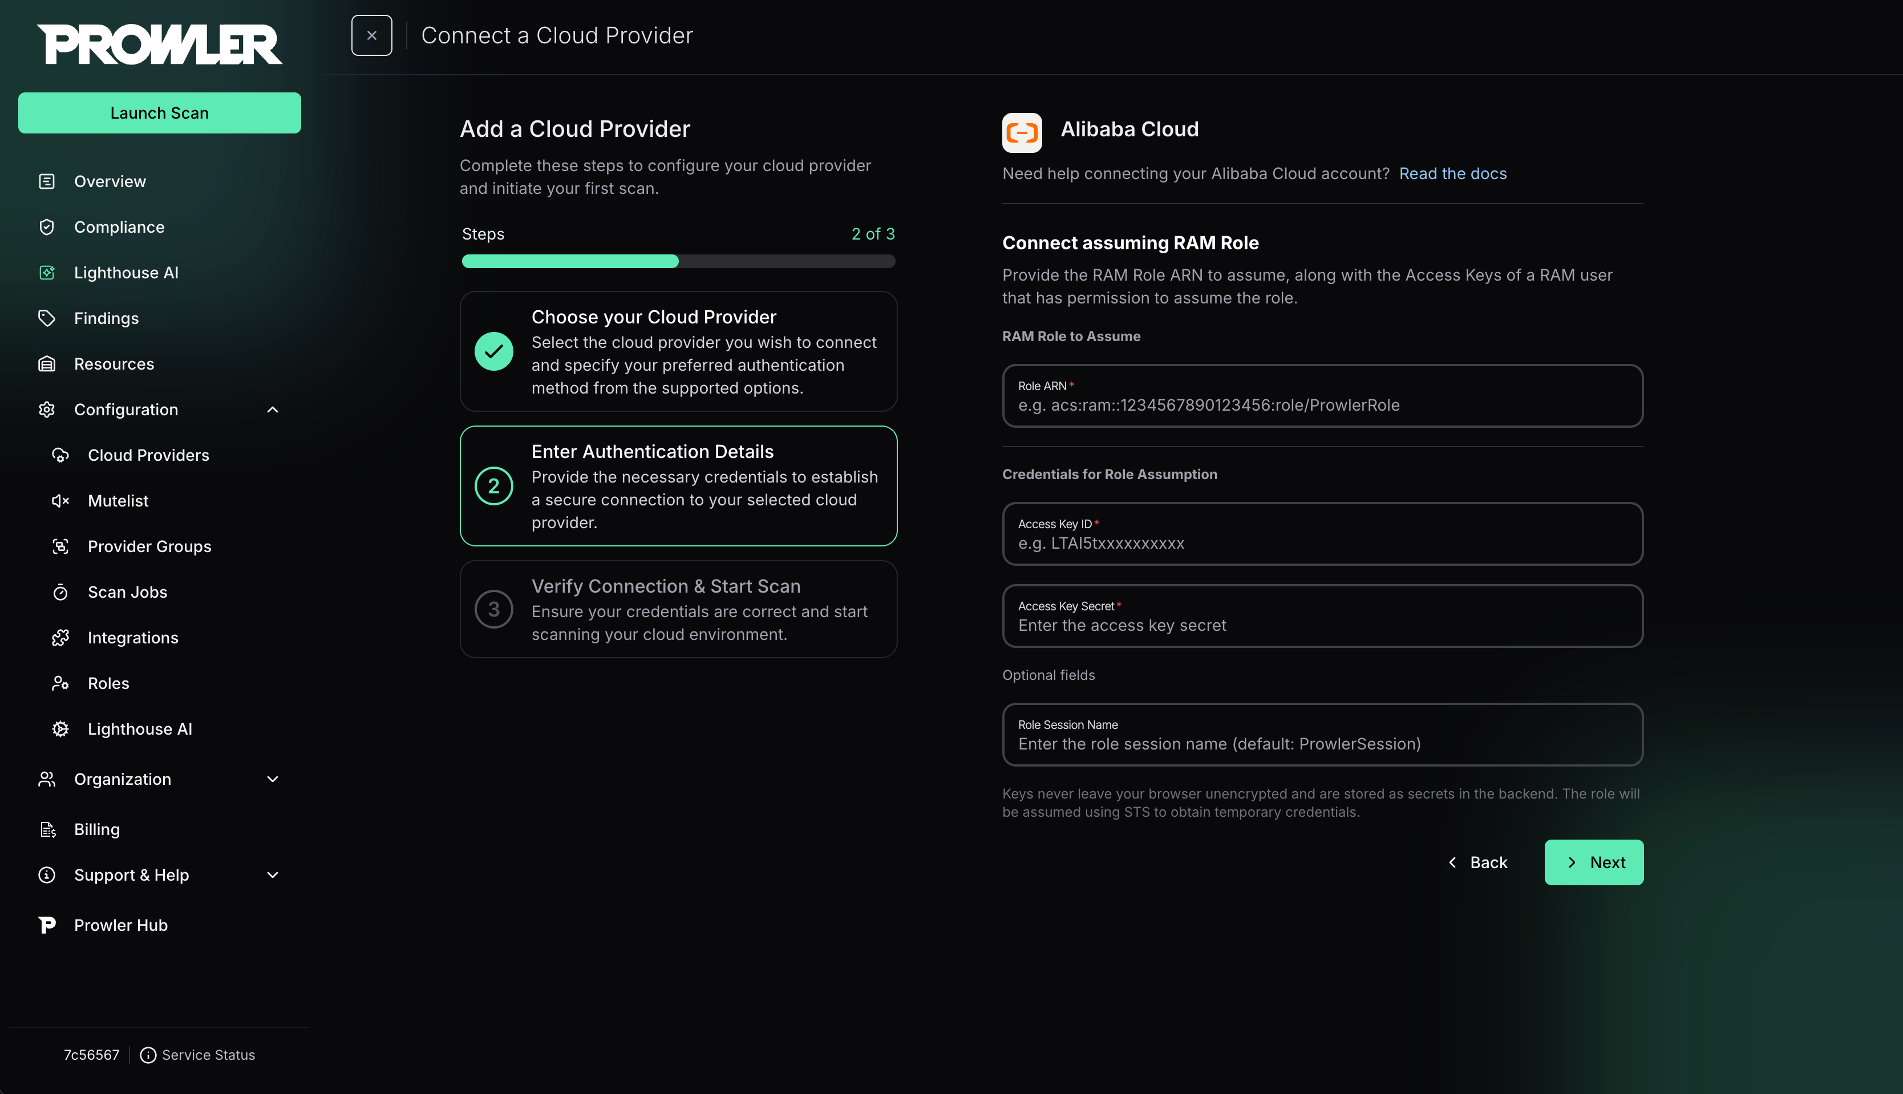Click the Scan Jobs stopwatch icon
The image size is (1903, 1094).
(60, 592)
